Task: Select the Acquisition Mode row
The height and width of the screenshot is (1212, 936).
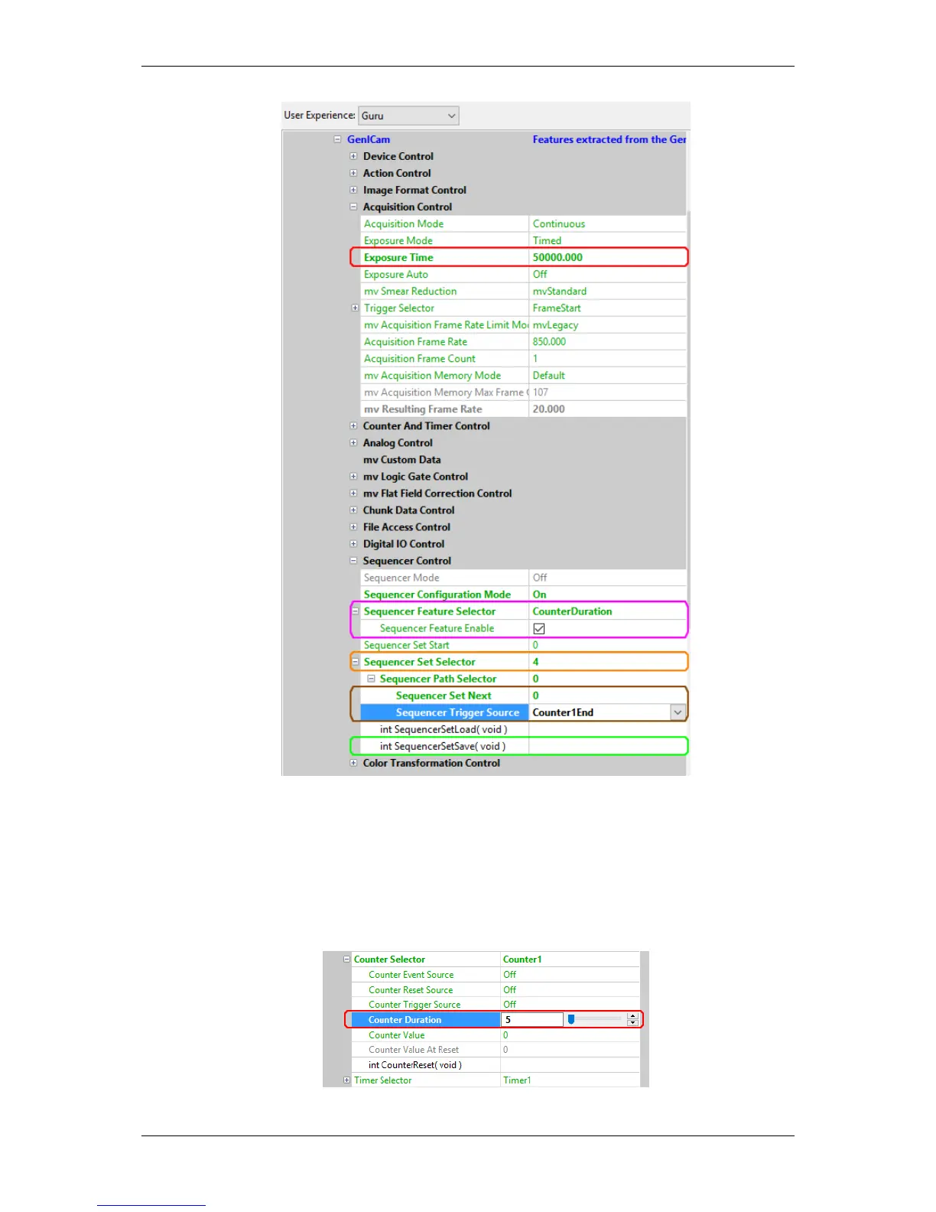Action: coord(524,223)
